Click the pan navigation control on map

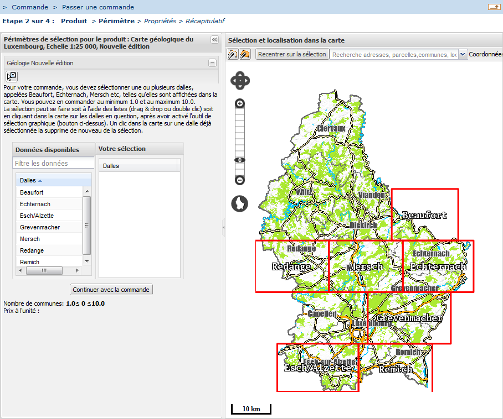click(240, 81)
